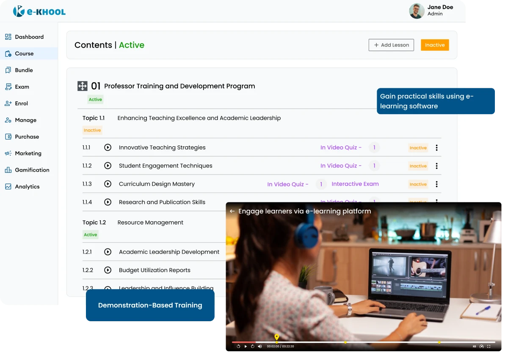Mute the video player audio

pyautogui.click(x=260, y=346)
